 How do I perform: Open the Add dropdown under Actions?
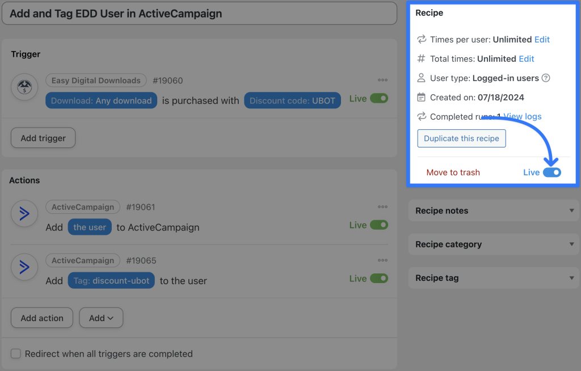click(101, 318)
